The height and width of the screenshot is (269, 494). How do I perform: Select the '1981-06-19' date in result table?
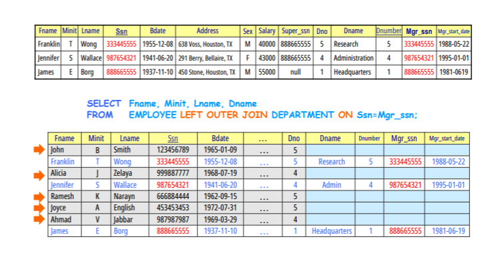click(448, 231)
